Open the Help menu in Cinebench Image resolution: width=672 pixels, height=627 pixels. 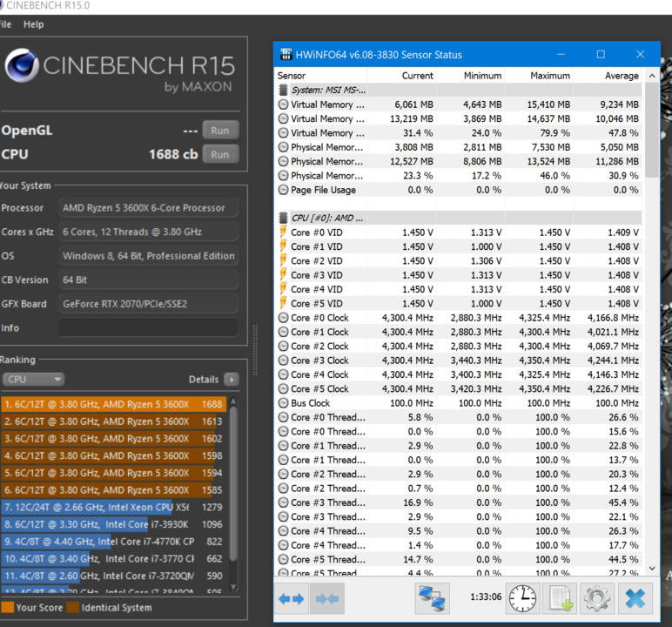(33, 24)
